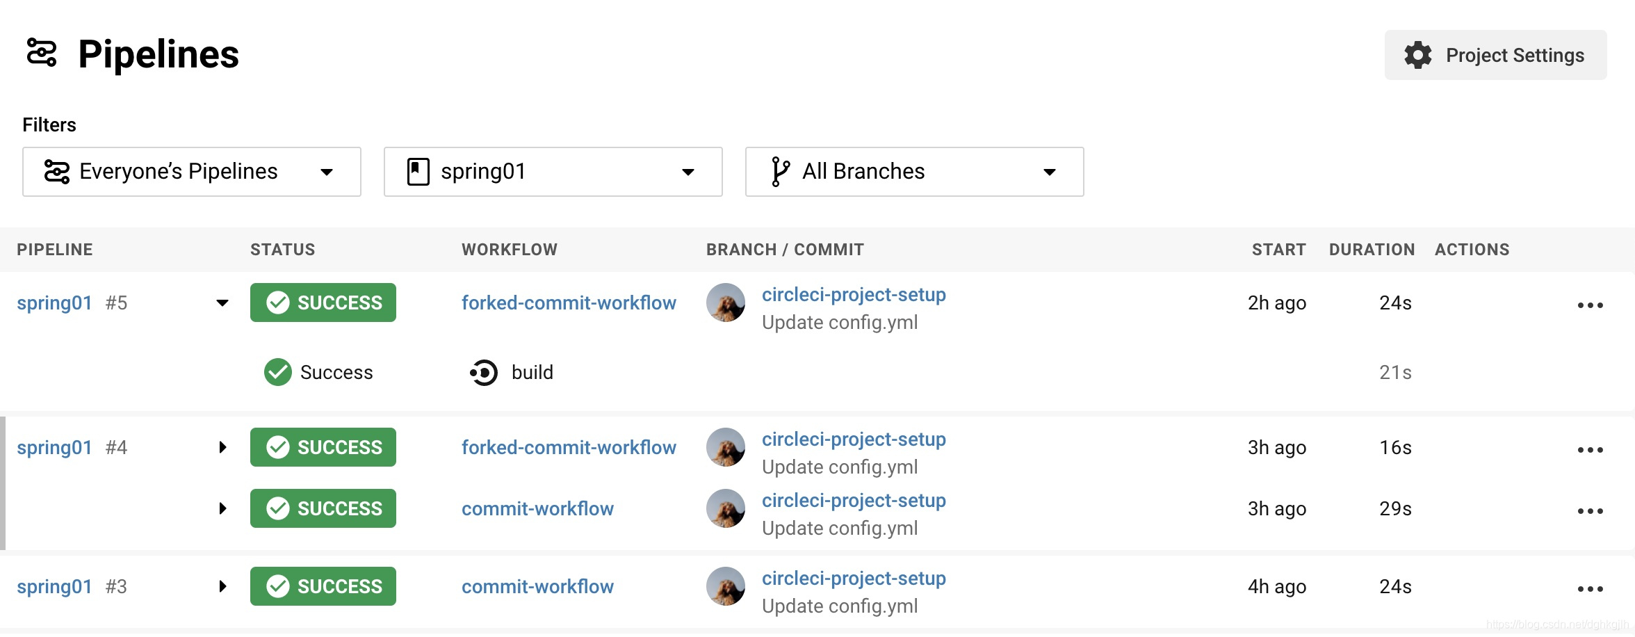This screenshot has height=637, width=1635.
Task: Expand spring01 #4 forked-commit-workflow row
Action: [x=222, y=447]
